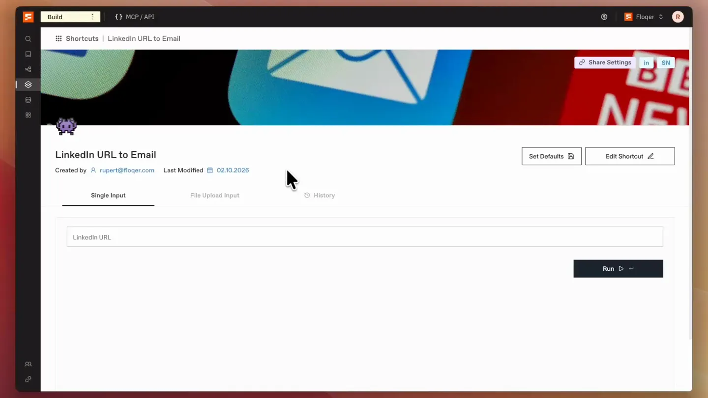Open the team members icon in the sidebar
Image resolution: width=708 pixels, height=398 pixels.
tap(28, 364)
